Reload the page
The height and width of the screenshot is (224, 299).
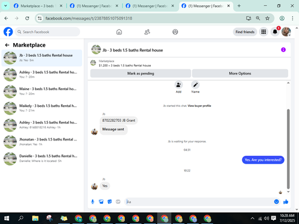28,19
